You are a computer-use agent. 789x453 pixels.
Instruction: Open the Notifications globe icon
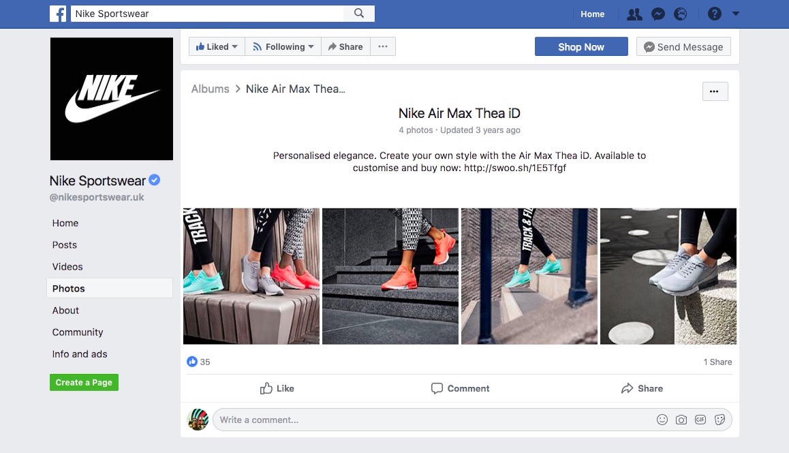pyautogui.click(x=680, y=14)
